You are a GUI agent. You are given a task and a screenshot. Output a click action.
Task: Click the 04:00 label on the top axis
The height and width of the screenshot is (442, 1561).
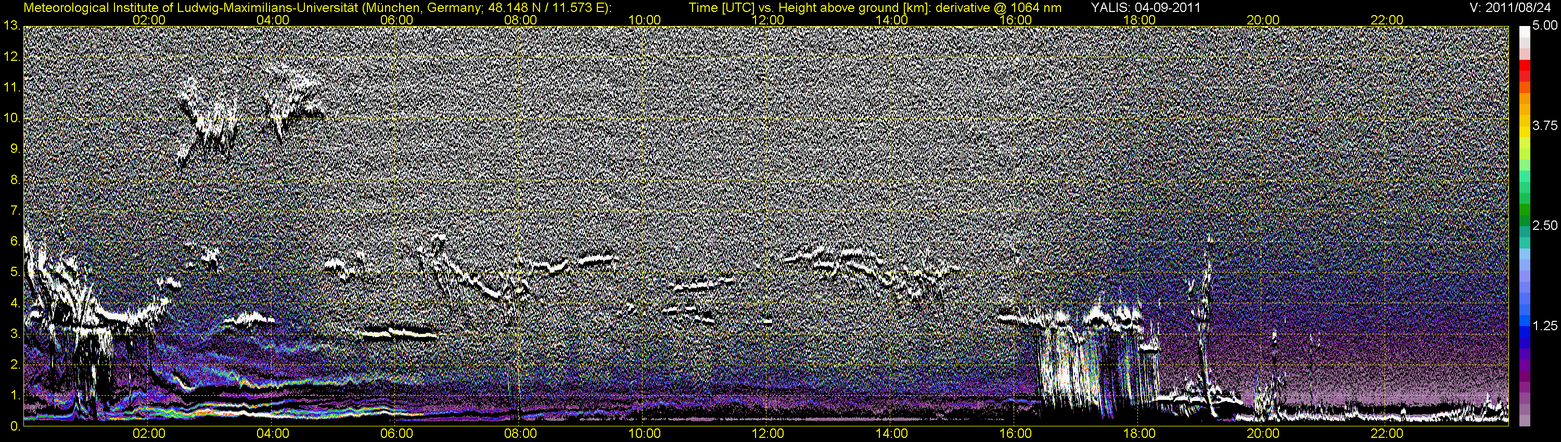coord(273,20)
